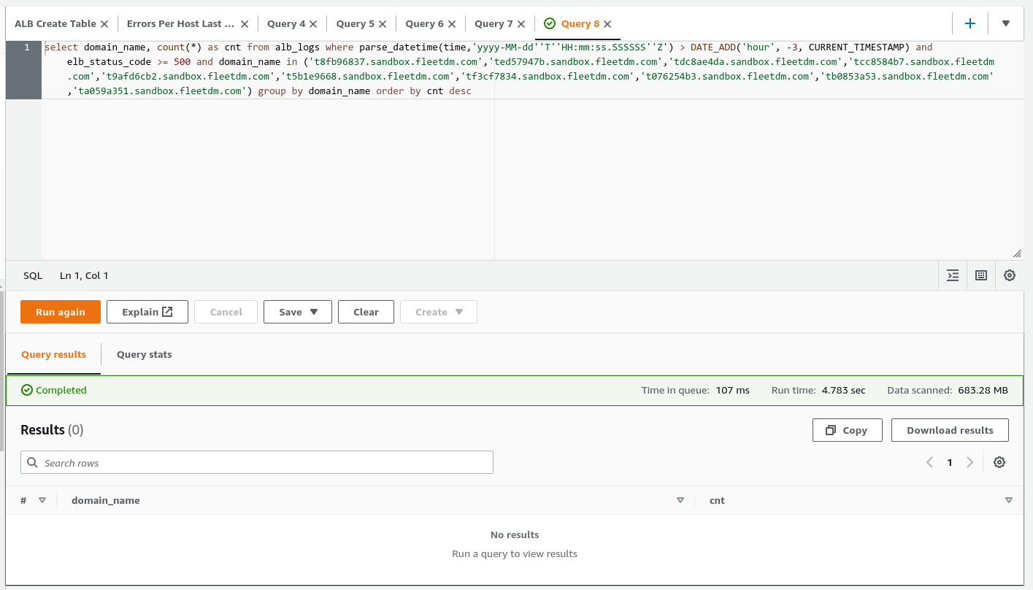Click Download results button
Viewport: 1033px width, 590px height.
tap(950, 430)
